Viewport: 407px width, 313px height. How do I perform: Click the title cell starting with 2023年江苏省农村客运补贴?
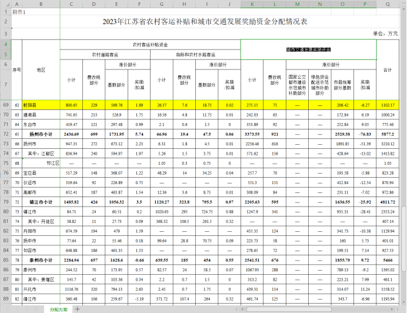(x=205, y=22)
